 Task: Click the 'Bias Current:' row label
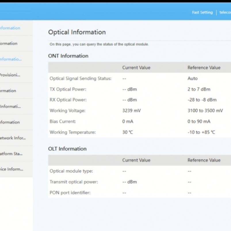pos(63,121)
